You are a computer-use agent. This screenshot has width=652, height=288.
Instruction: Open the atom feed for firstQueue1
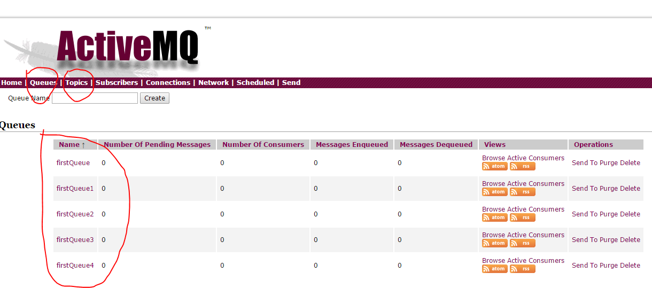(x=494, y=192)
